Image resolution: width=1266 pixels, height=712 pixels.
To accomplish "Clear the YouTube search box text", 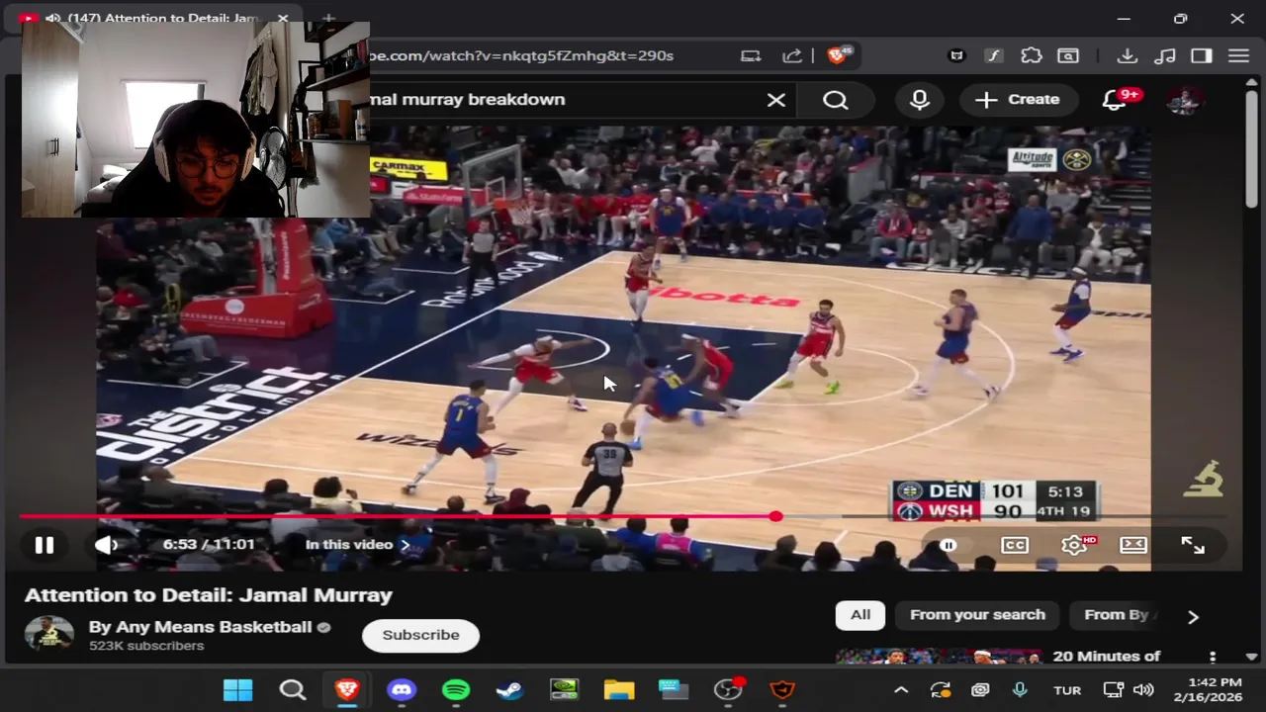I will click(776, 100).
